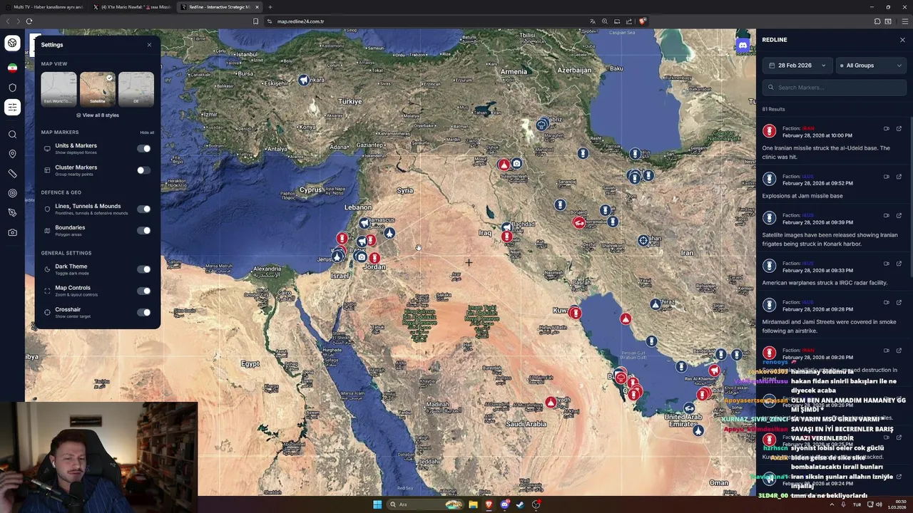Switch to X Mario Nawfal browser tab
Viewport: 913px width, 513px height.
click(x=132, y=7)
